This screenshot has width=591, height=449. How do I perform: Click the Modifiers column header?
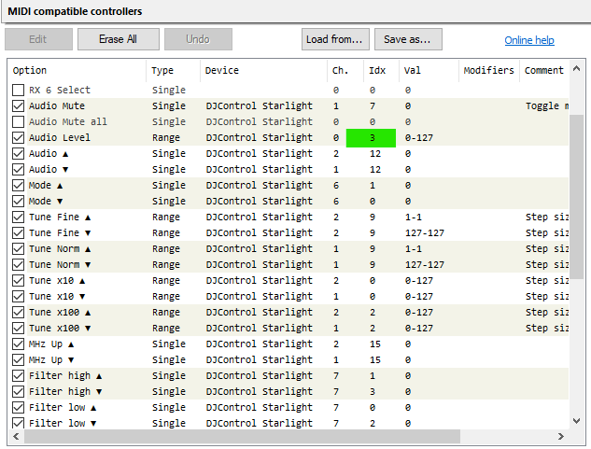pos(488,71)
